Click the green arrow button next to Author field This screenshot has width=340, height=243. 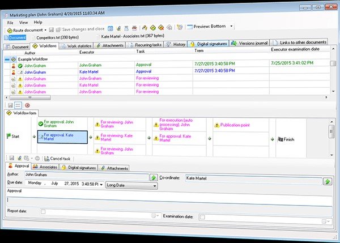(x=154, y=177)
